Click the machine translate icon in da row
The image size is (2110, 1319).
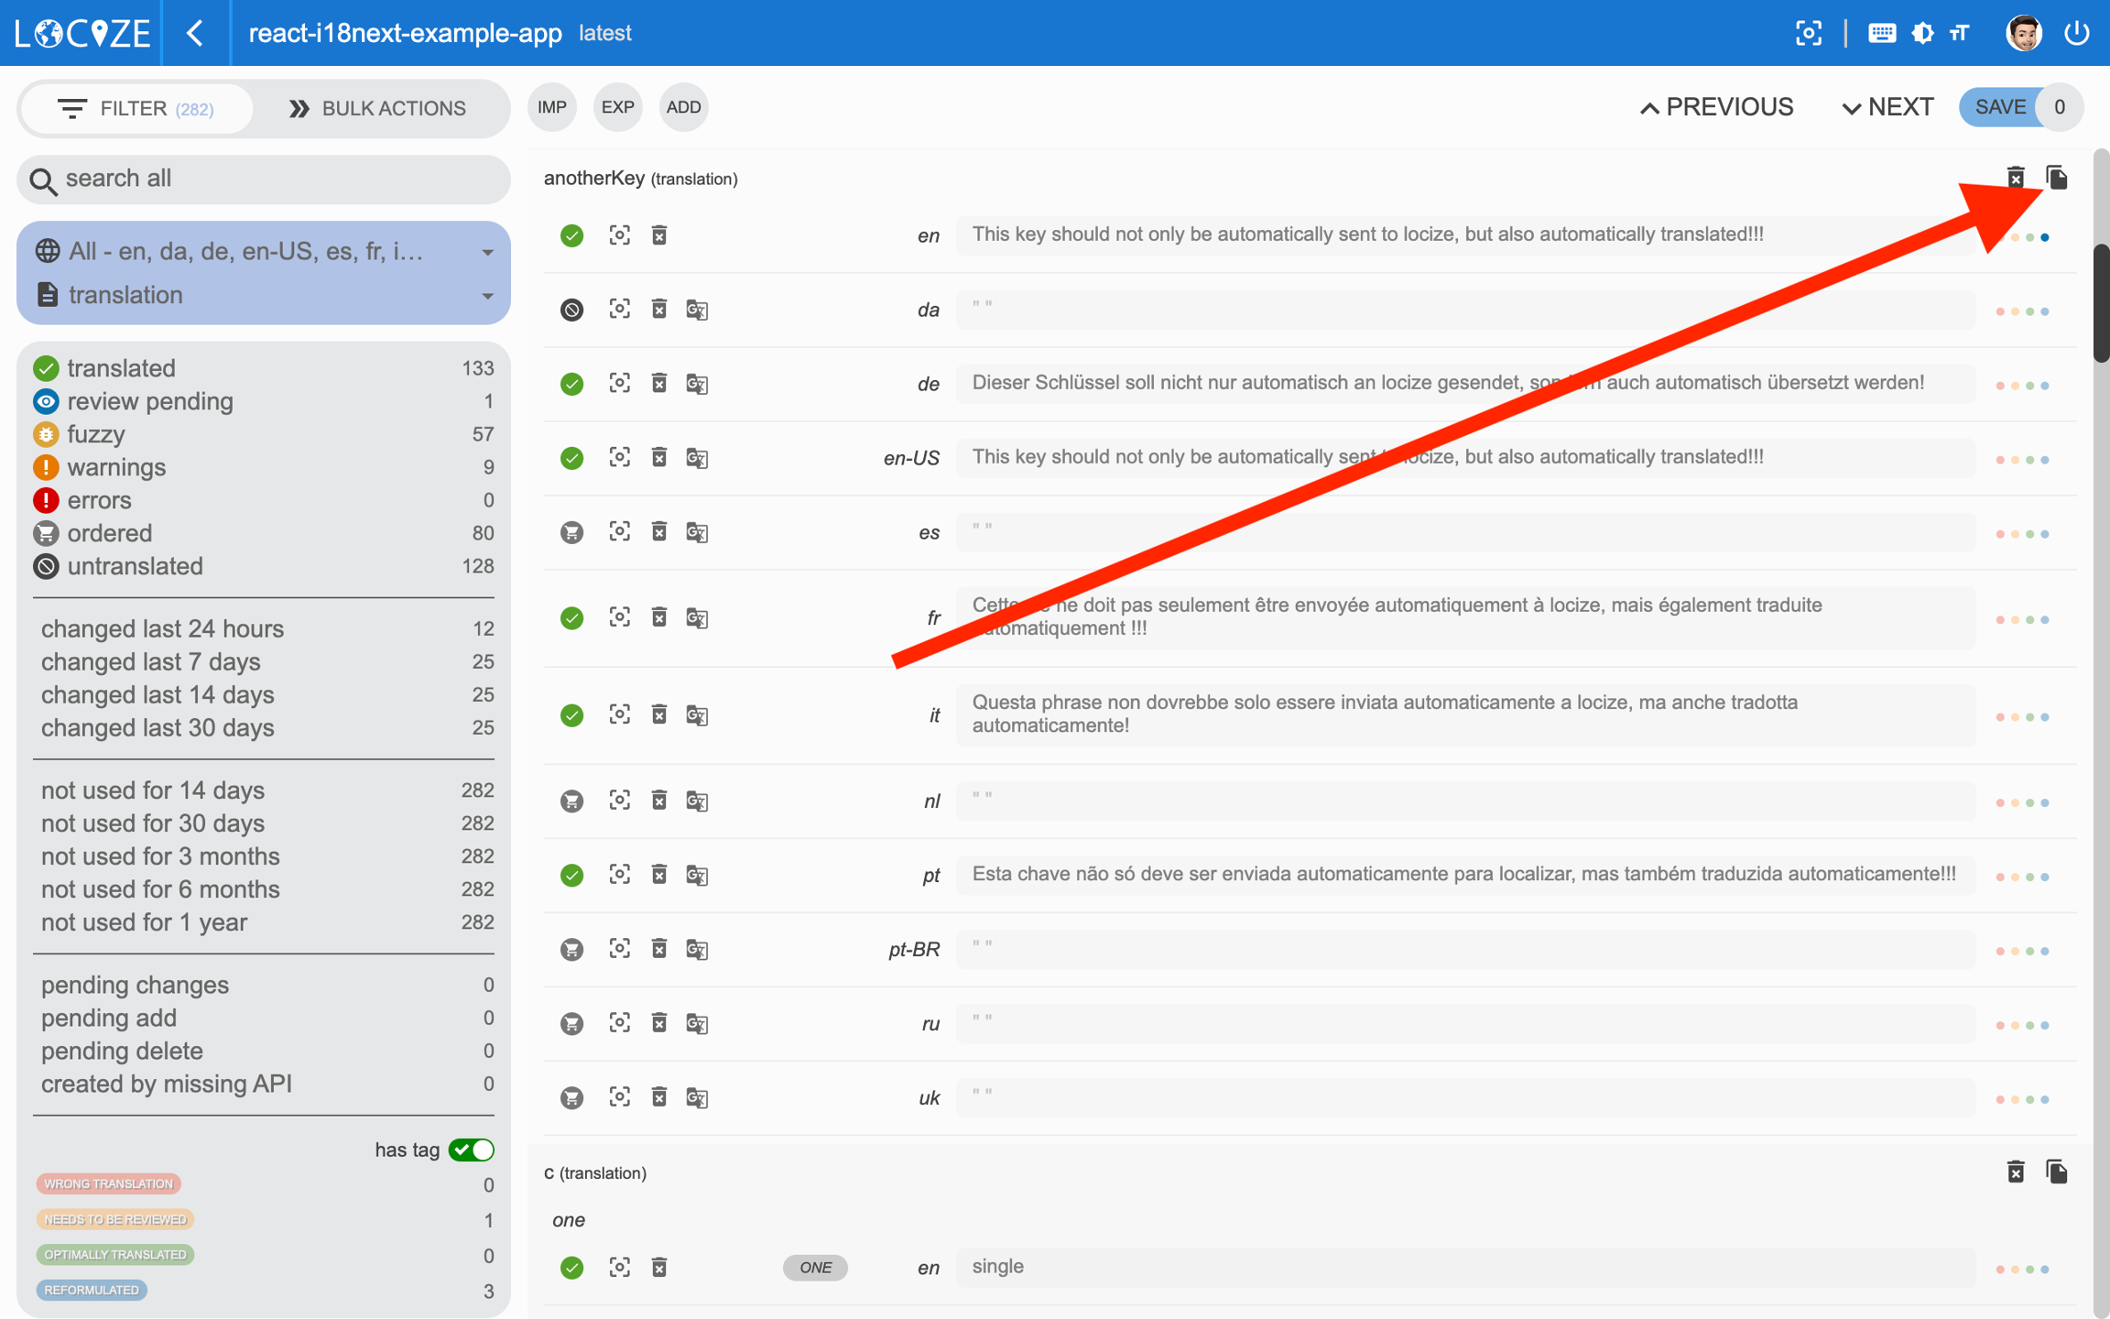point(697,310)
